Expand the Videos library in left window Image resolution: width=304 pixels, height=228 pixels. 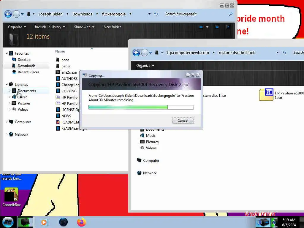coord(9,109)
